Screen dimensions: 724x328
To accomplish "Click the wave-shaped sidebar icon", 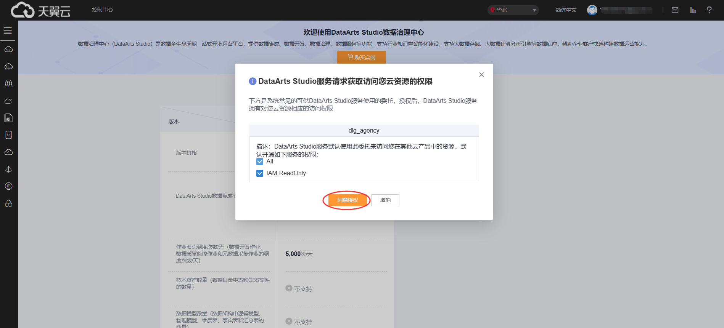I will 8,83.
